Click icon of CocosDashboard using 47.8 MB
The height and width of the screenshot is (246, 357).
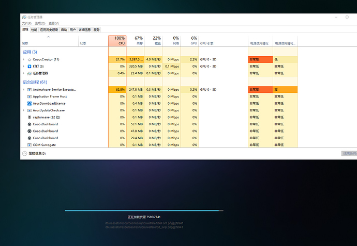click(29, 131)
